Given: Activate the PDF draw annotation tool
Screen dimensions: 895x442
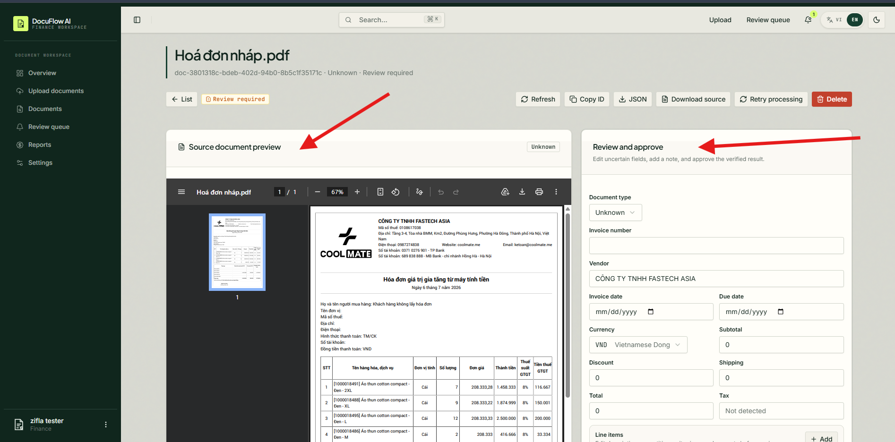Looking at the screenshot, I should tap(419, 192).
